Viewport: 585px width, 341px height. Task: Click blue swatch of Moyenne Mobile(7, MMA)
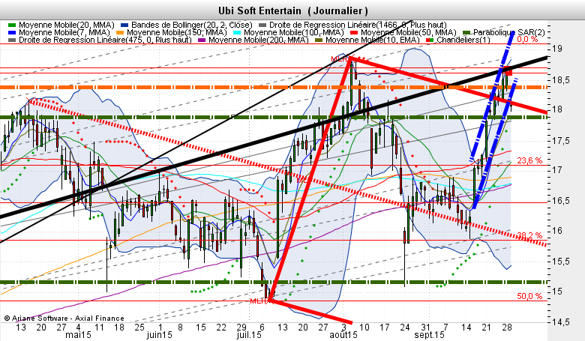12,32
